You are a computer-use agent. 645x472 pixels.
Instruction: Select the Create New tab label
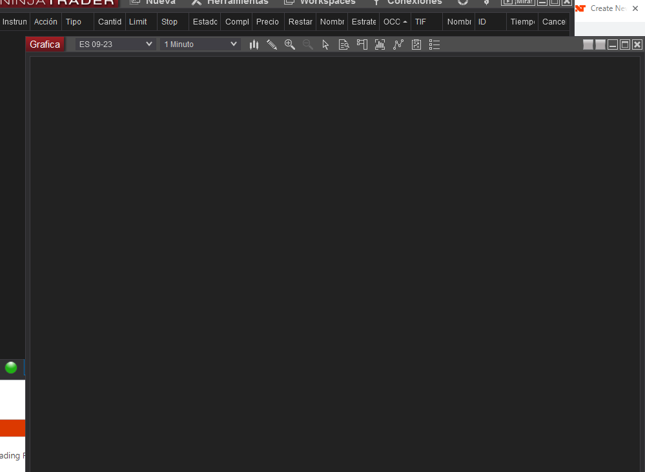[608, 8]
